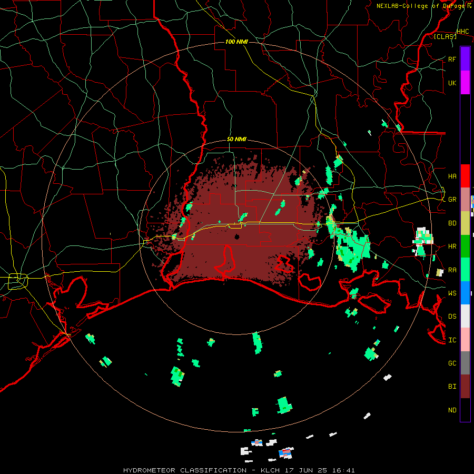
Task: Click the RA light green legend swatch
Action: pos(465,270)
